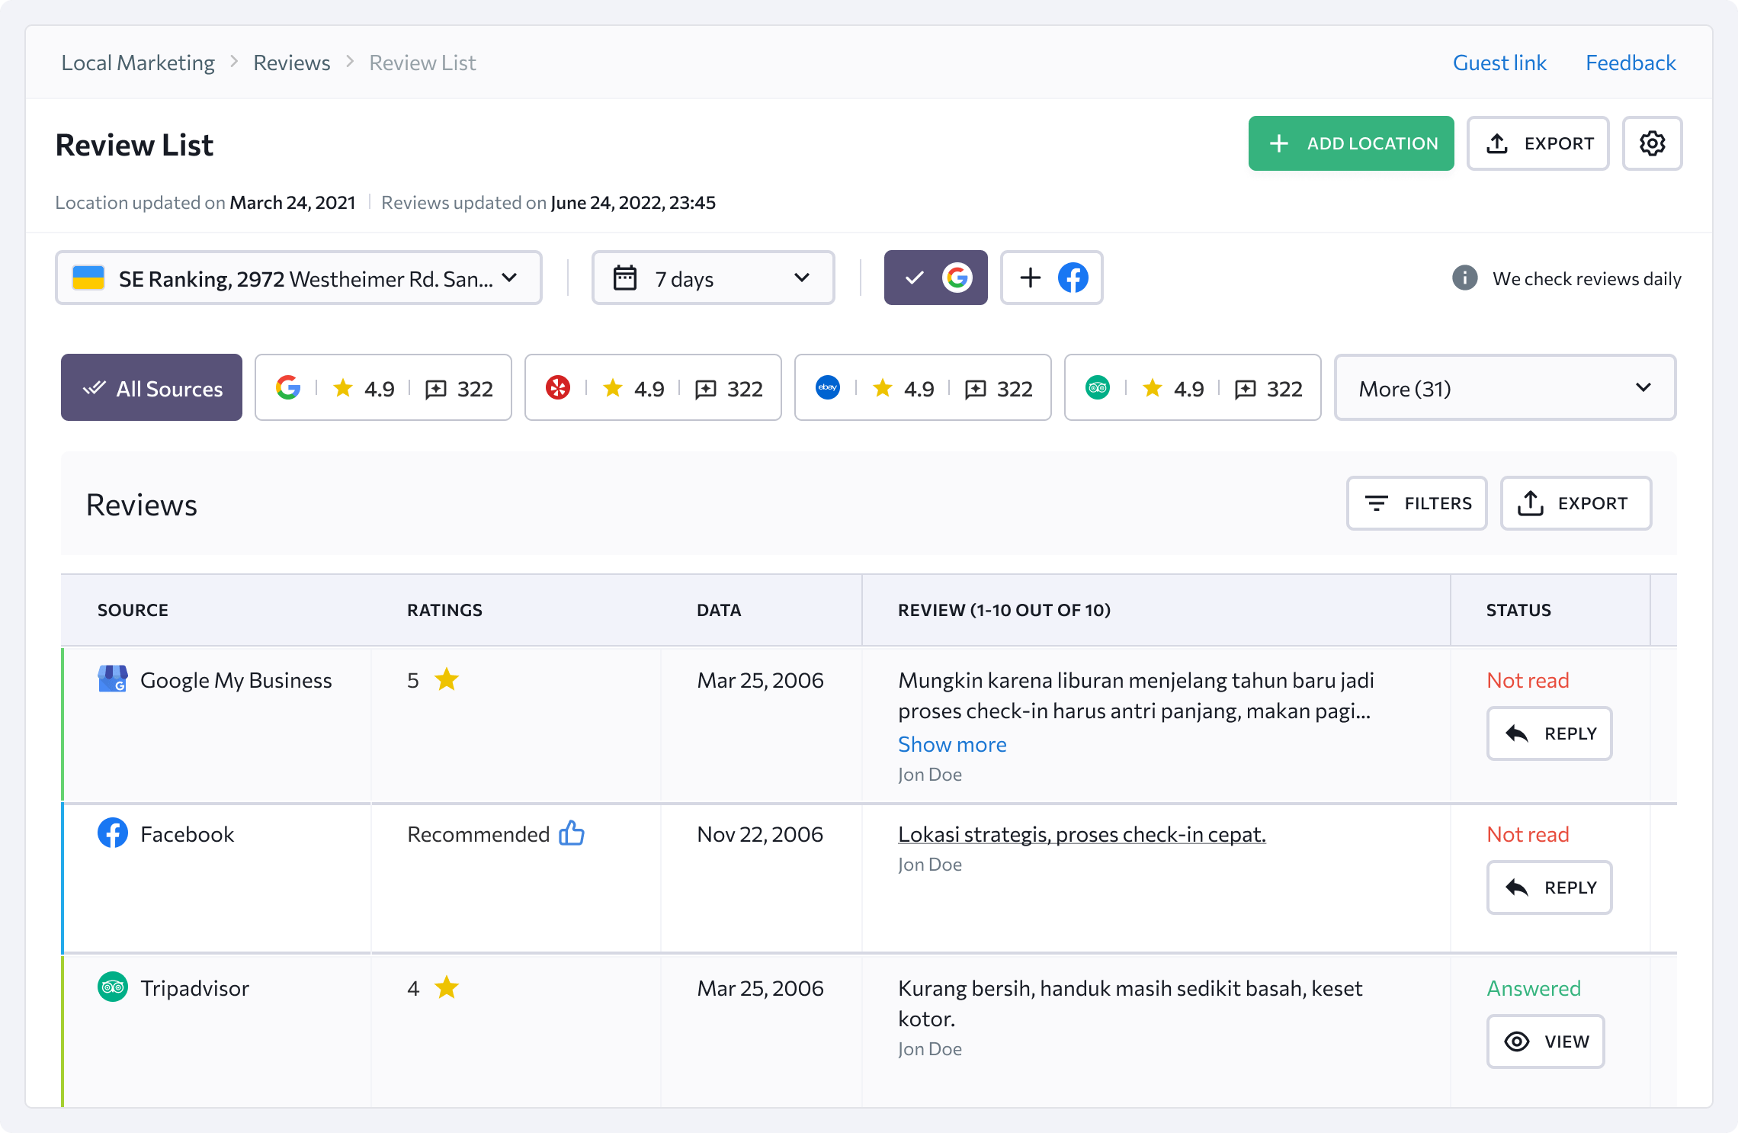Image resolution: width=1738 pixels, height=1133 pixels.
Task: Click EXPORT in the Reviews section
Action: (1576, 503)
